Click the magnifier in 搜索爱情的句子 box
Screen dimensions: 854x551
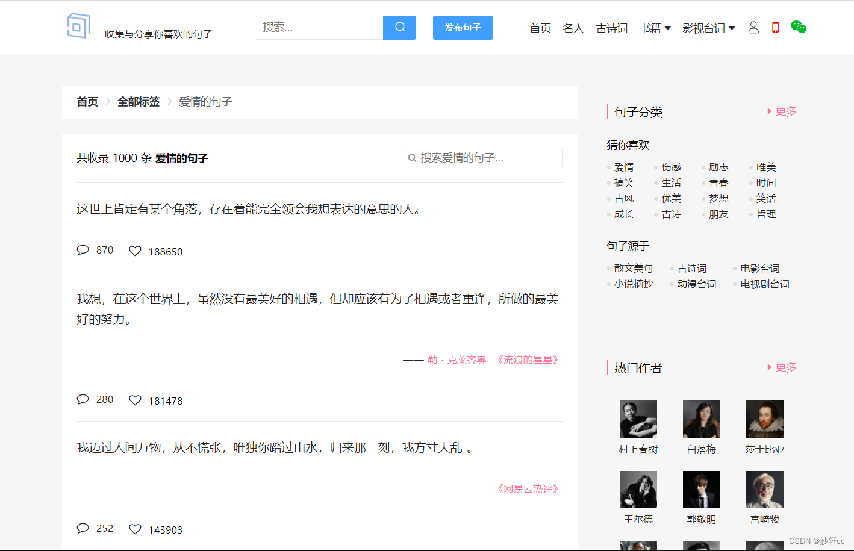click(x=413, y=158)
